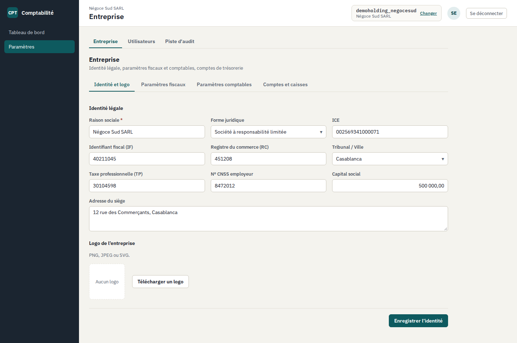The width and height of the screenshot is (517, 343).
Task: Click the Identité légale heading
Action: tap(106, 108)
